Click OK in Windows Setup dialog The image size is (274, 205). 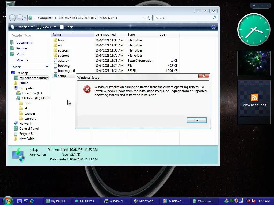[196, 120]
